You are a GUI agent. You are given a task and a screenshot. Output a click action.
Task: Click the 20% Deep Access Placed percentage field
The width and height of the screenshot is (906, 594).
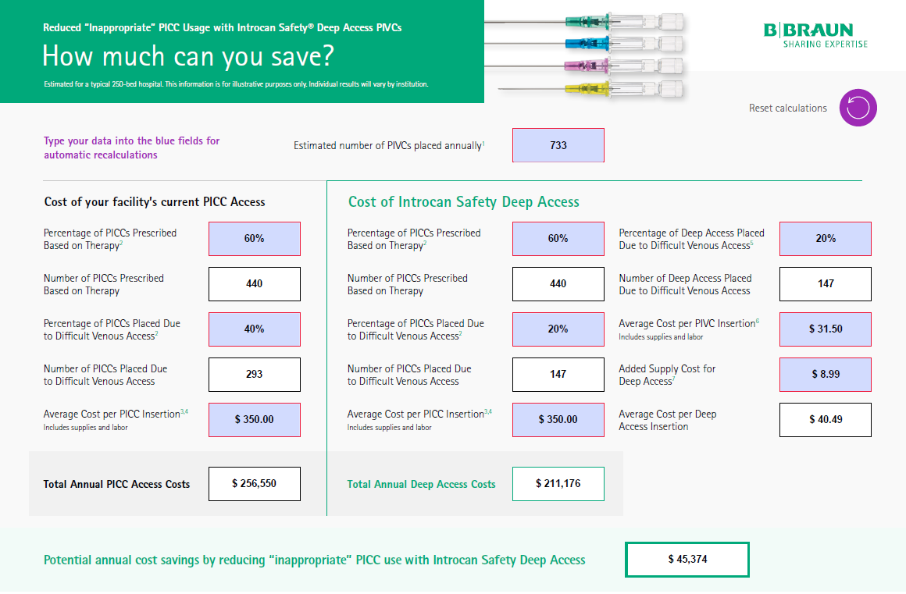825,239
